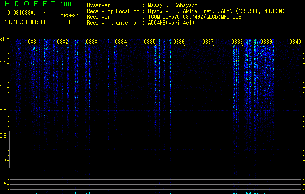Click the A504HB(yagi 4el) antenna text
This screenshot has width=305, height=194.
pos(171,23)
